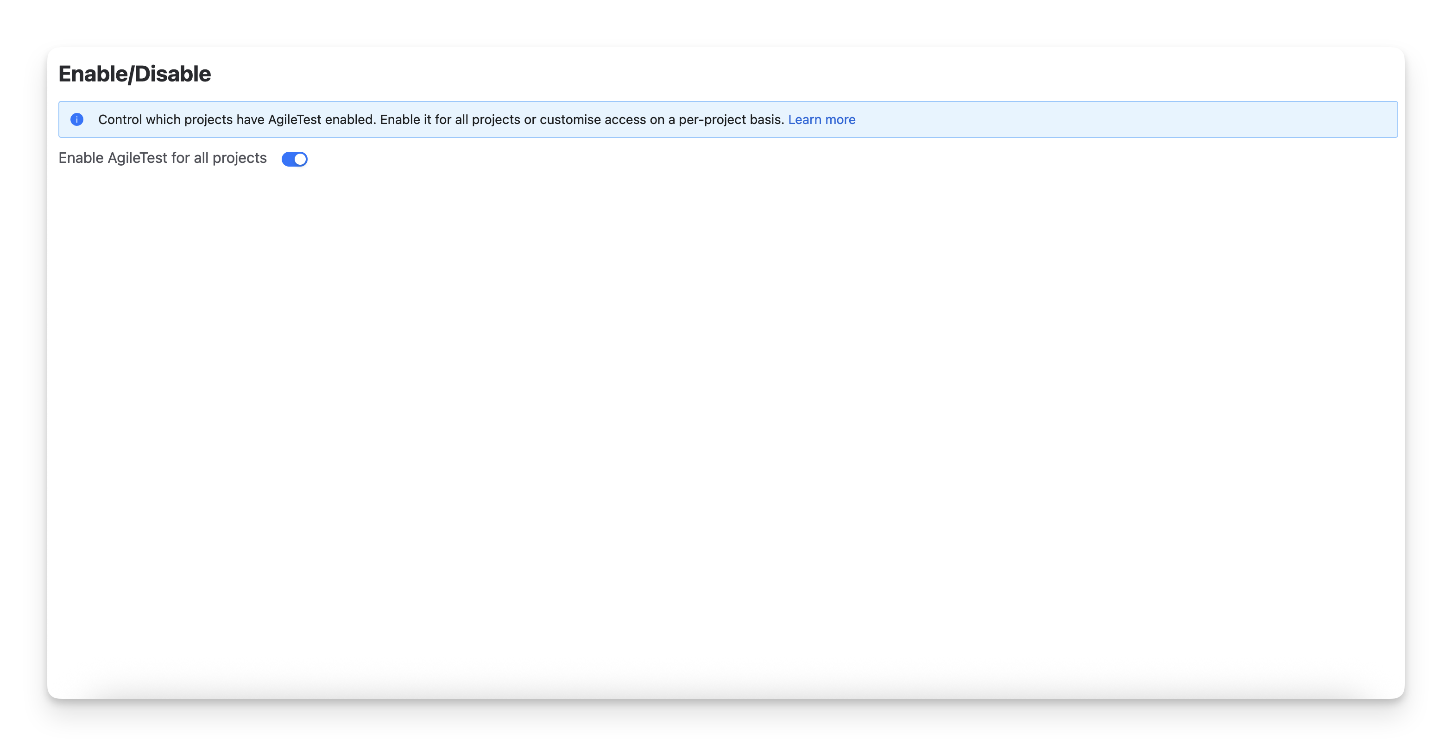Click the 'per-project basis' text in banner
Image resolution: width=1452 pixels, height=746 pixels.
731,119
